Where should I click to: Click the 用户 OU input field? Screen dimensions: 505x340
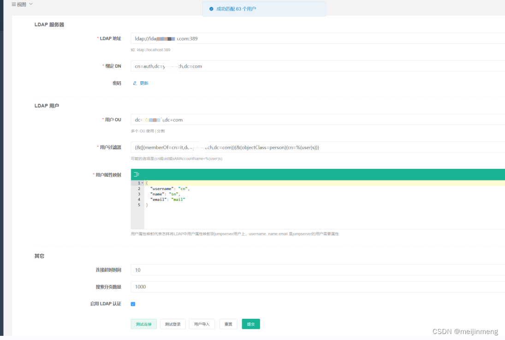(x=318, y=119)
